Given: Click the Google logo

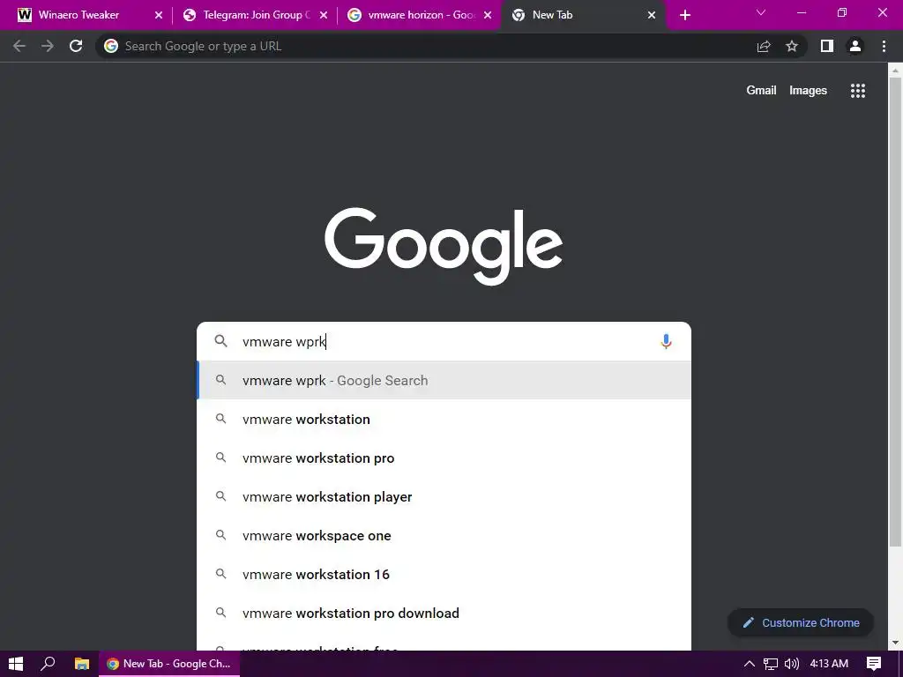Looking at the screenshot, I should (x=444, y=246).
